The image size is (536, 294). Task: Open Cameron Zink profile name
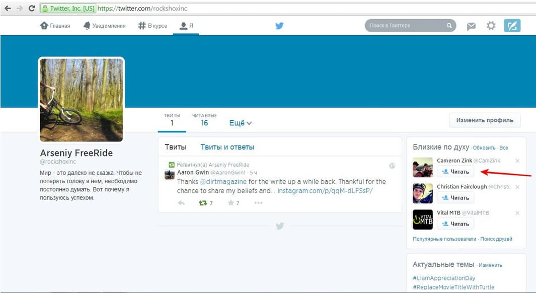[454, 160]
